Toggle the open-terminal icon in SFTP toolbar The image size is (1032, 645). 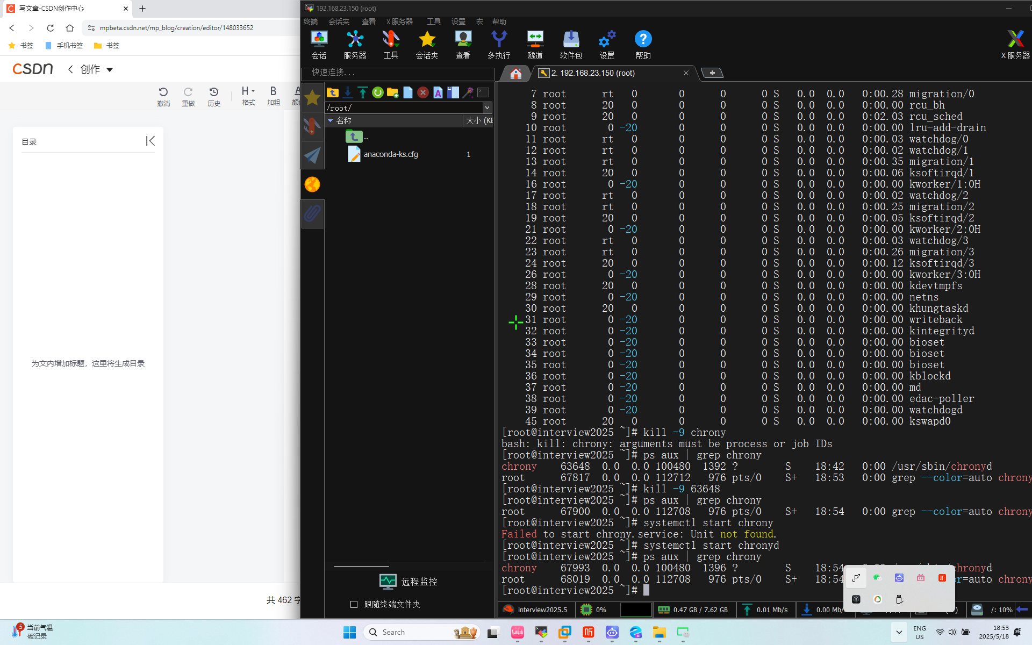click(x=483, y=93)
